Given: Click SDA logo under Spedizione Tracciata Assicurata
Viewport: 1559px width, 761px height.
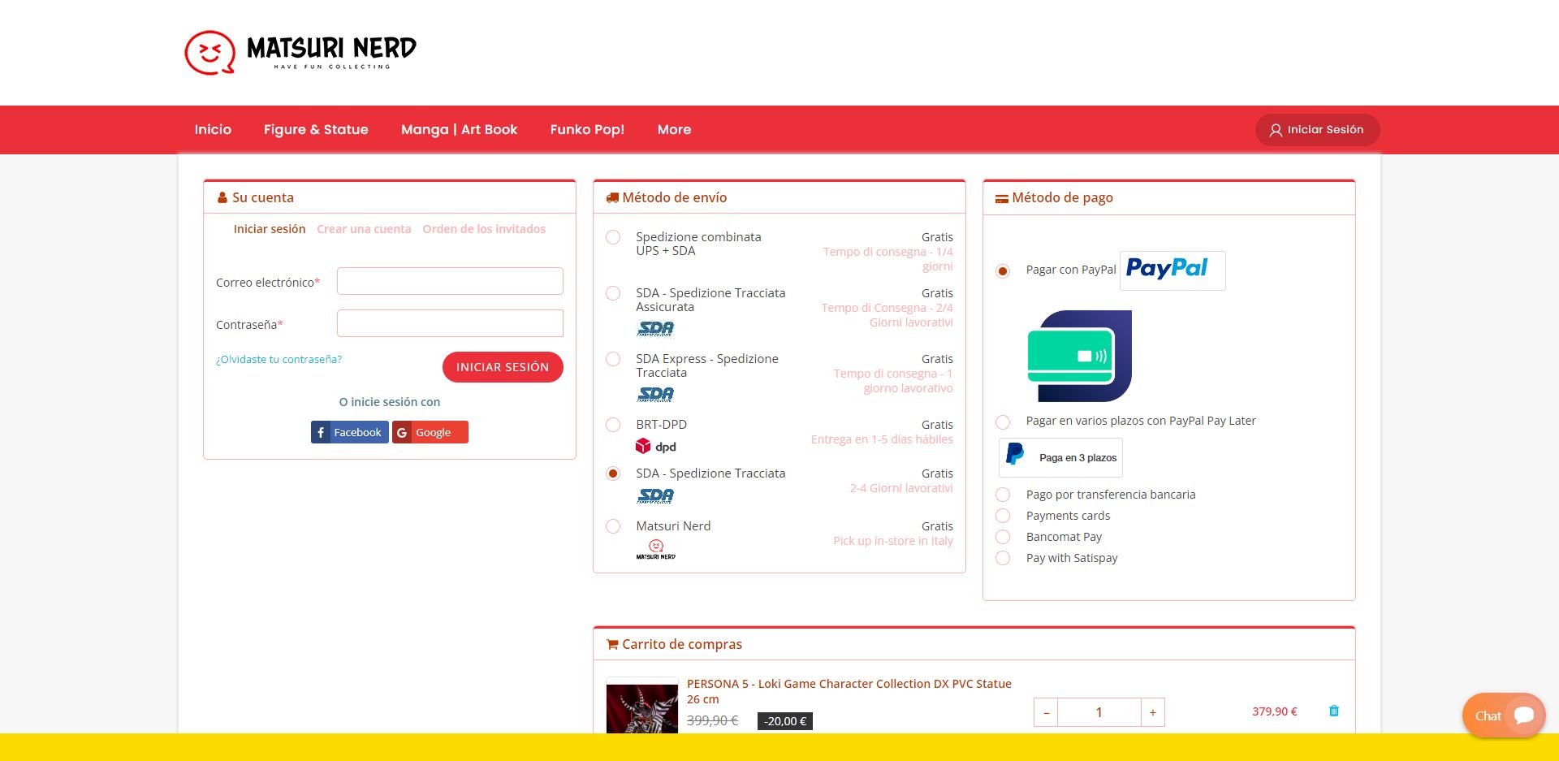Looking at the screenshot, I should [x=655, y=328].
